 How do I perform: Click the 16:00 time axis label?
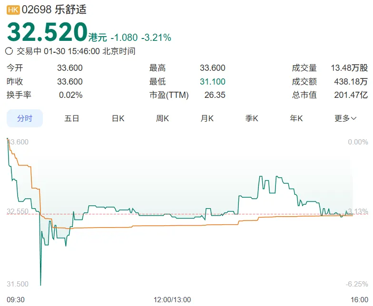[359, 300]
